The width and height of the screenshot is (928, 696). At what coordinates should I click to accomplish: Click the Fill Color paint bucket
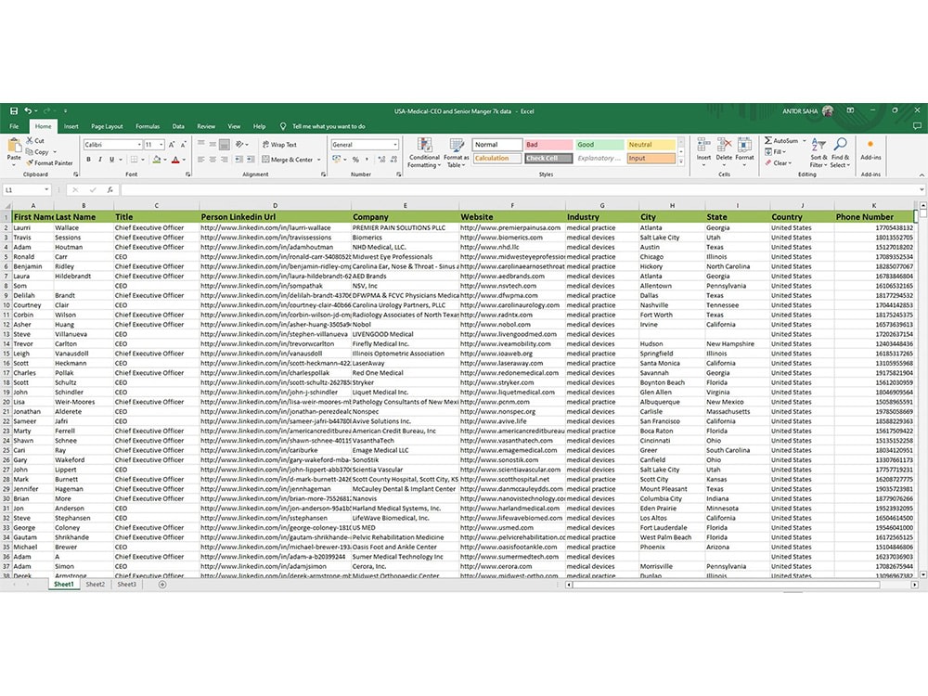[x=156, y=160]
